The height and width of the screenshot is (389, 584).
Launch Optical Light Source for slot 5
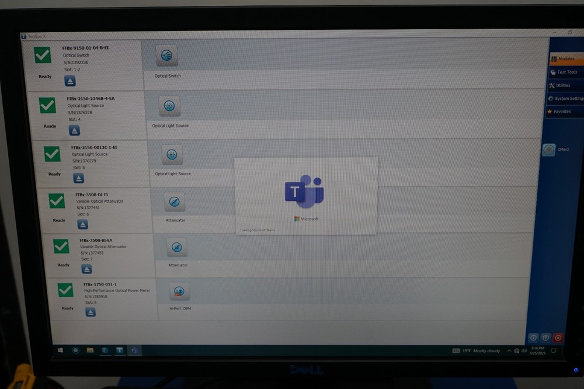click(x=172, y=155)
